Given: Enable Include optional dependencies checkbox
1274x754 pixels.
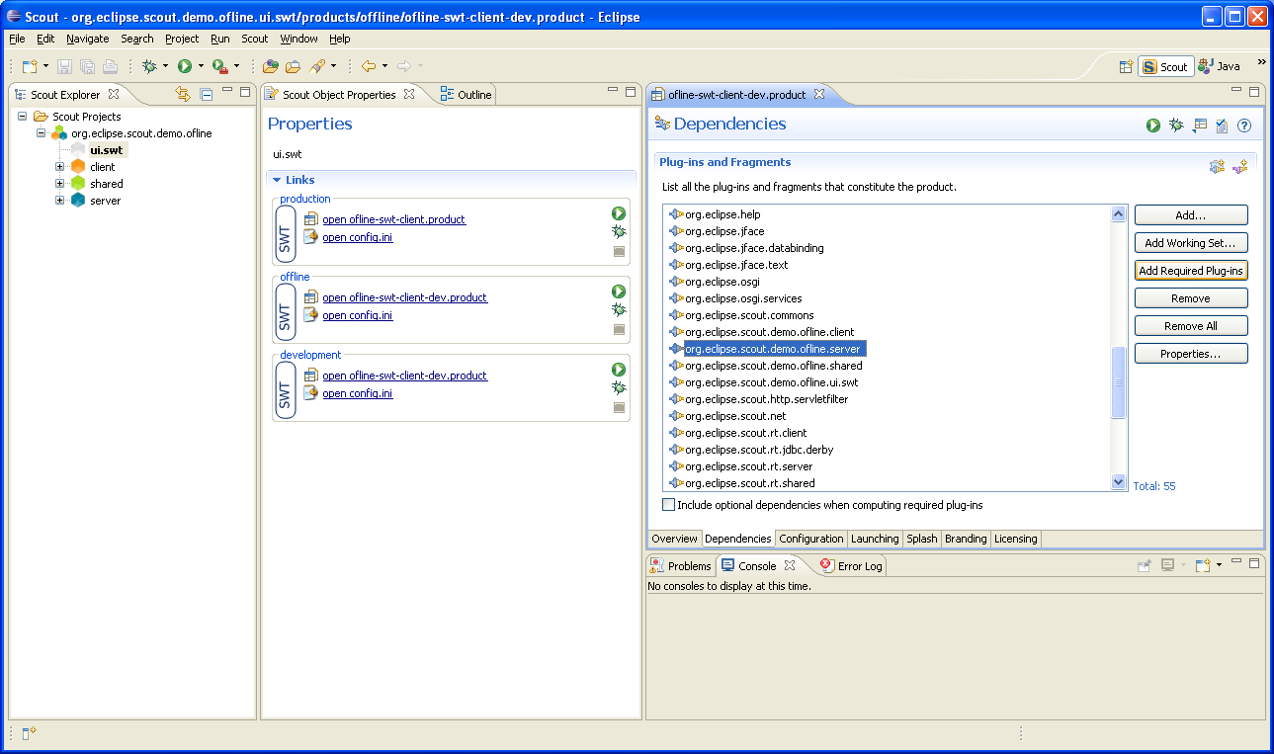Looking at the screenshot, I should pos(668,505).
